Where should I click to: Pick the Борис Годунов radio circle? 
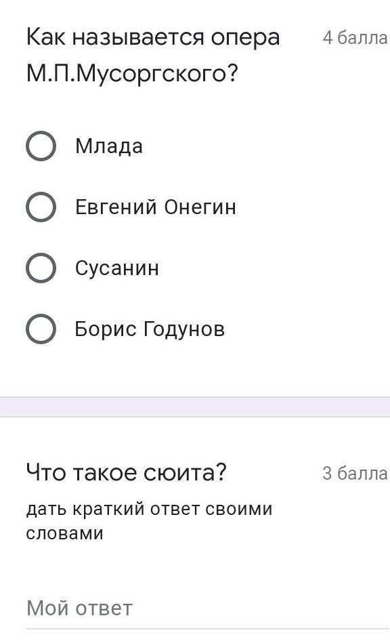click(41, 329)
